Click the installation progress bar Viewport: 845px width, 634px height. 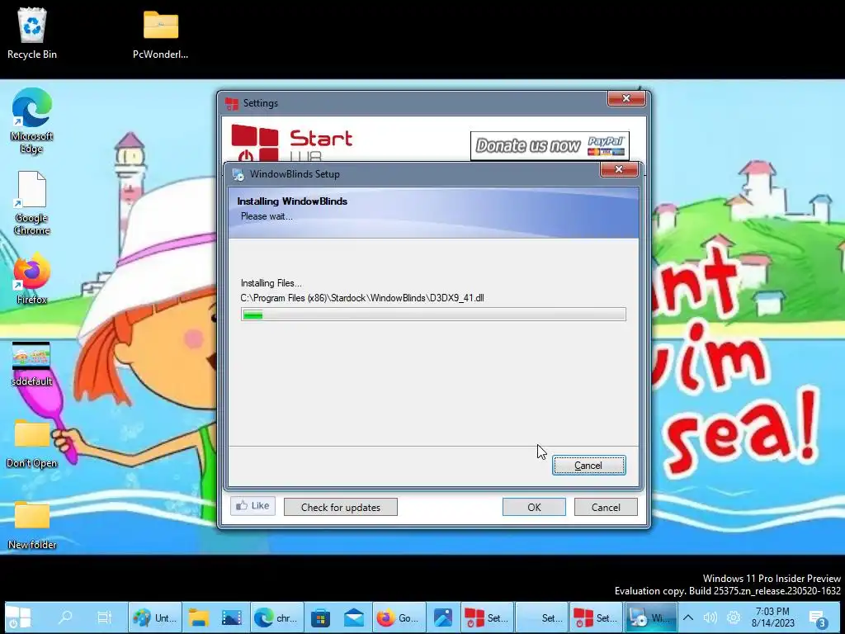(433, 315)
